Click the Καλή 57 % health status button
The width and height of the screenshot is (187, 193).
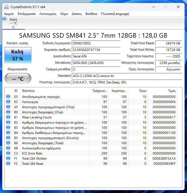[18, 55]
